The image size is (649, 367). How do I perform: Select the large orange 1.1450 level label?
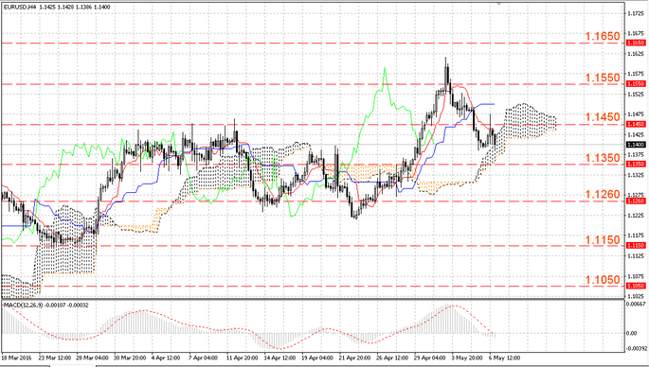603,117
